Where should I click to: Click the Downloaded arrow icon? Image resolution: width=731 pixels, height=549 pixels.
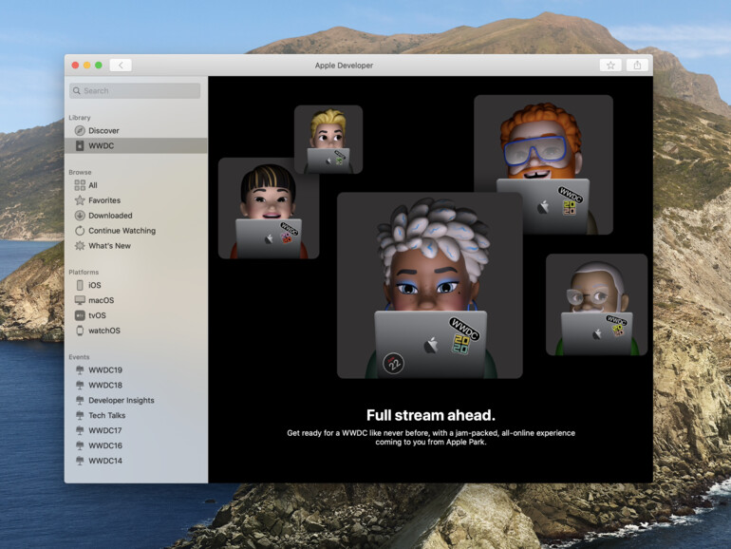[x=80, y=216]
